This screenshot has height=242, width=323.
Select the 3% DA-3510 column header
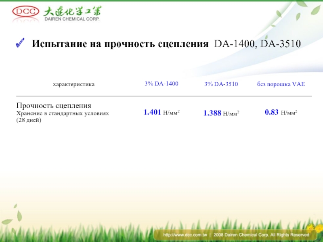[221, 84]
